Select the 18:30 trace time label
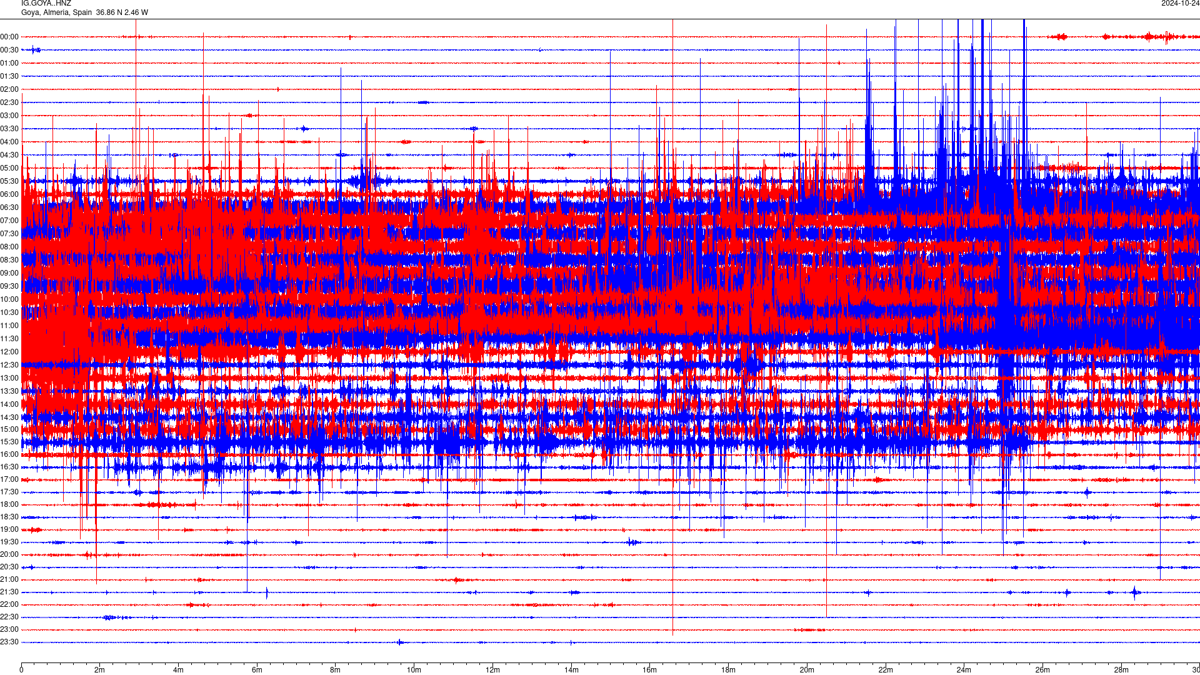1200x675 pixels. [9, 517]
